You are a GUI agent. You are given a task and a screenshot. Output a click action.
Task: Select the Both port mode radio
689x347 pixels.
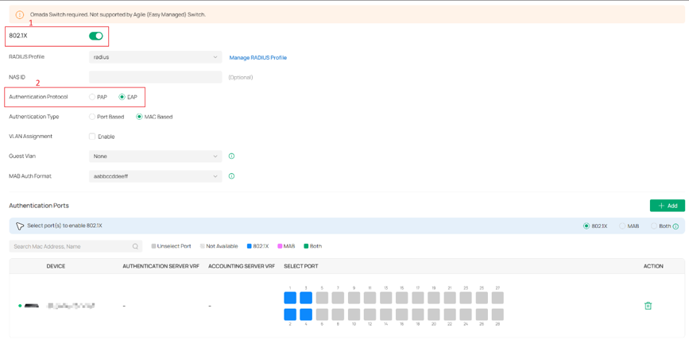(654, 226)
